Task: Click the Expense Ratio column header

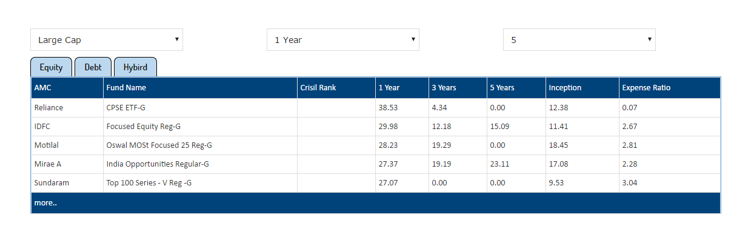Action: (646, 88)
